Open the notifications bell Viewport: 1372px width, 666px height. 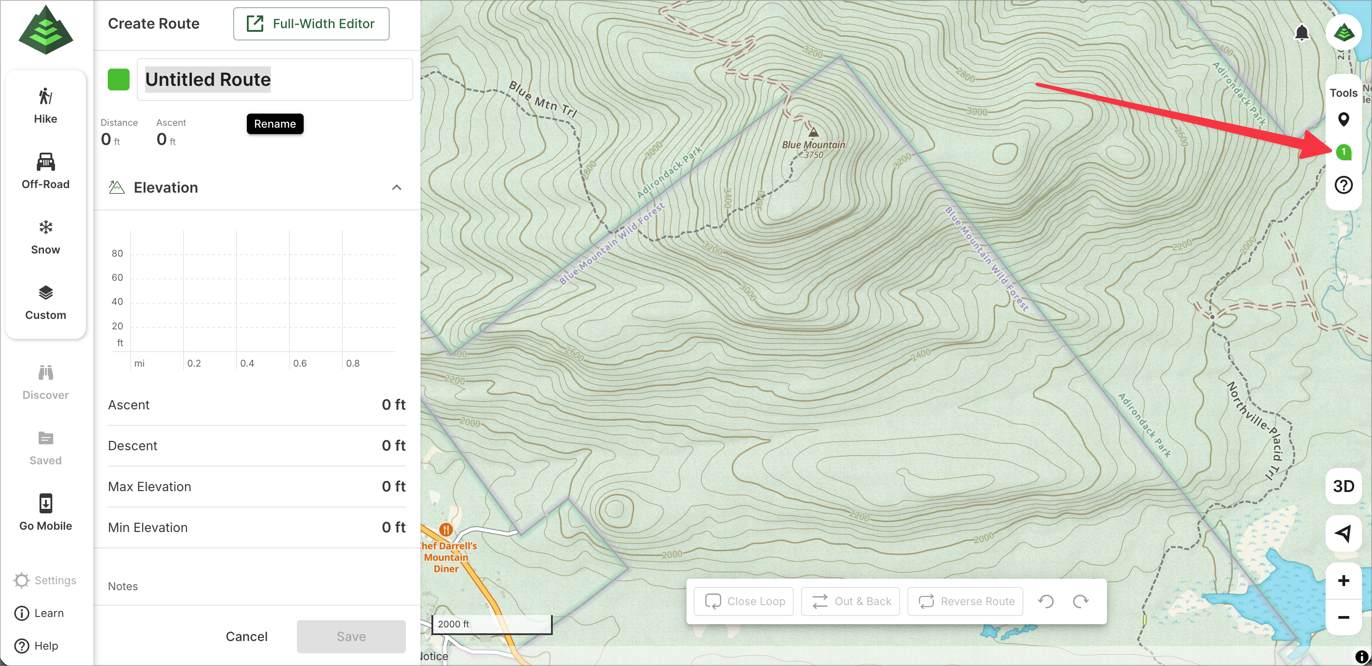click(1301, 33)
